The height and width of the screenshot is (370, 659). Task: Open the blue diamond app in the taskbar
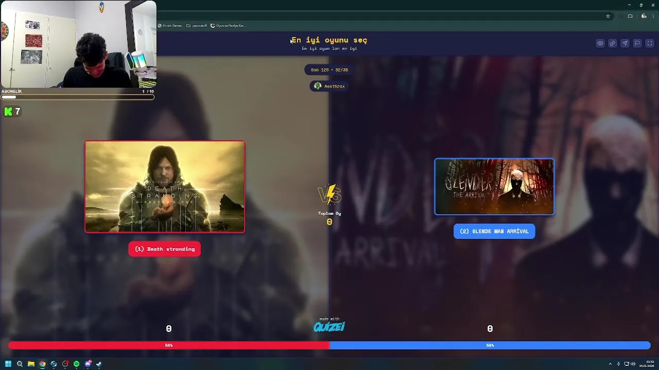54,364
